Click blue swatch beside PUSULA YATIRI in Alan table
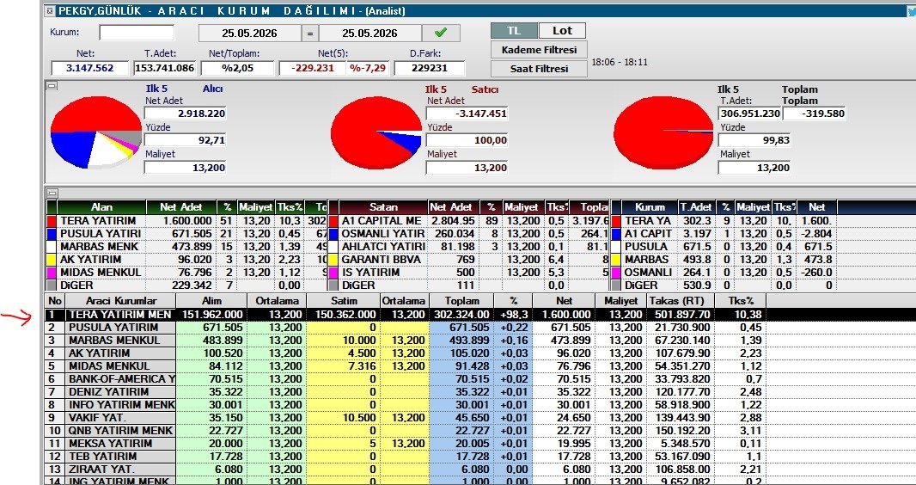The width and height of the screenshot is (916, 485). 52,234
